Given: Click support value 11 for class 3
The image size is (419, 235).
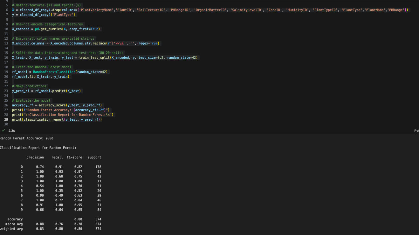Looking at the screenshot, I should click(x=99, y=181).
